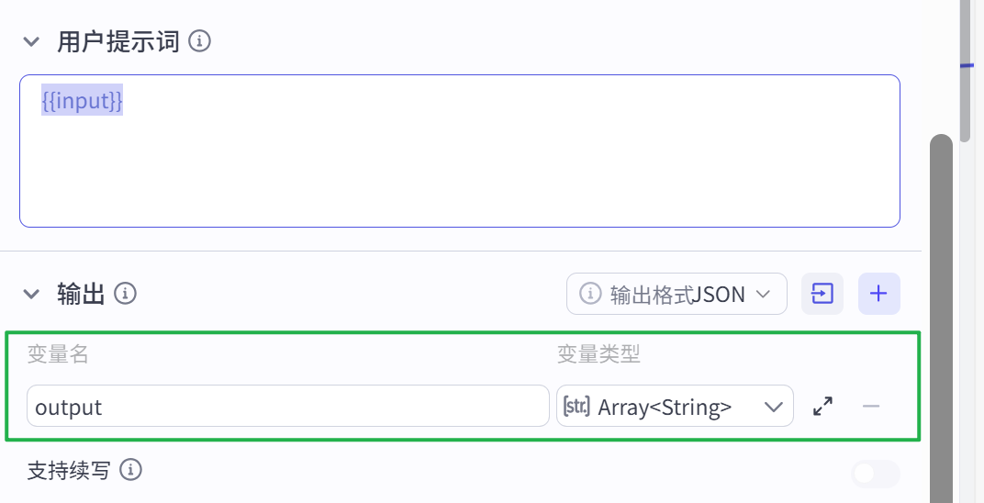Collapse the 用户提示词 section chevron
Viewport: 984px width, 503px height.
tap(31, 42)
